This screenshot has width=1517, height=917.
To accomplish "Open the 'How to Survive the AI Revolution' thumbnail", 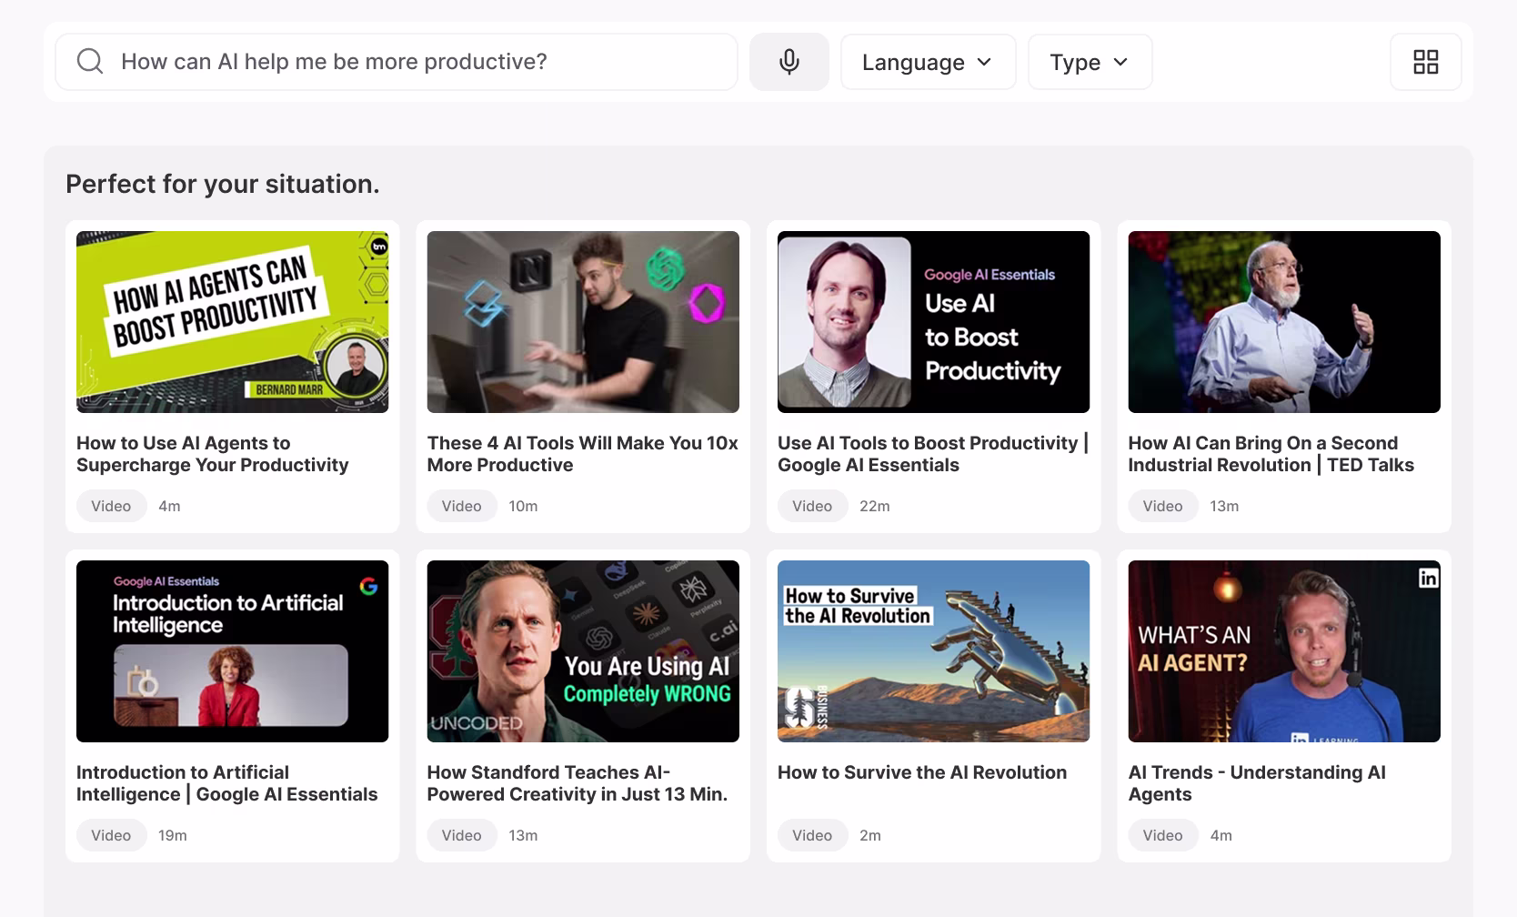I will pyautogui.click(x=933, y=651).
